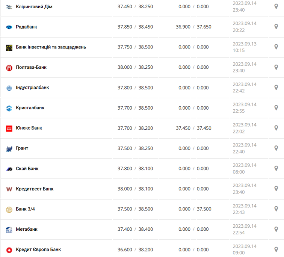Click the Полтава-Банк red logo icon
The image size is (284, 257).
9,68
